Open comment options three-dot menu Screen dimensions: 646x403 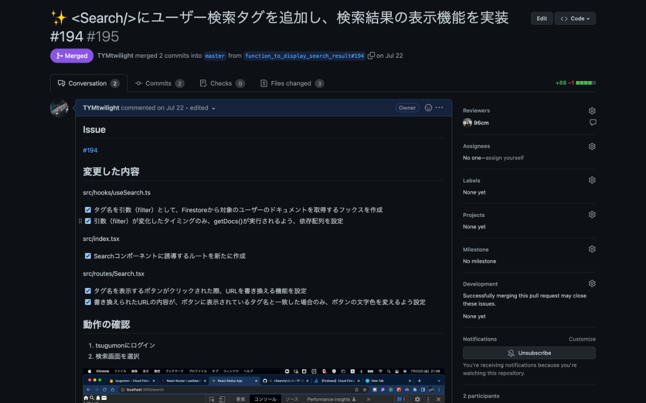[x=439, y=108]
